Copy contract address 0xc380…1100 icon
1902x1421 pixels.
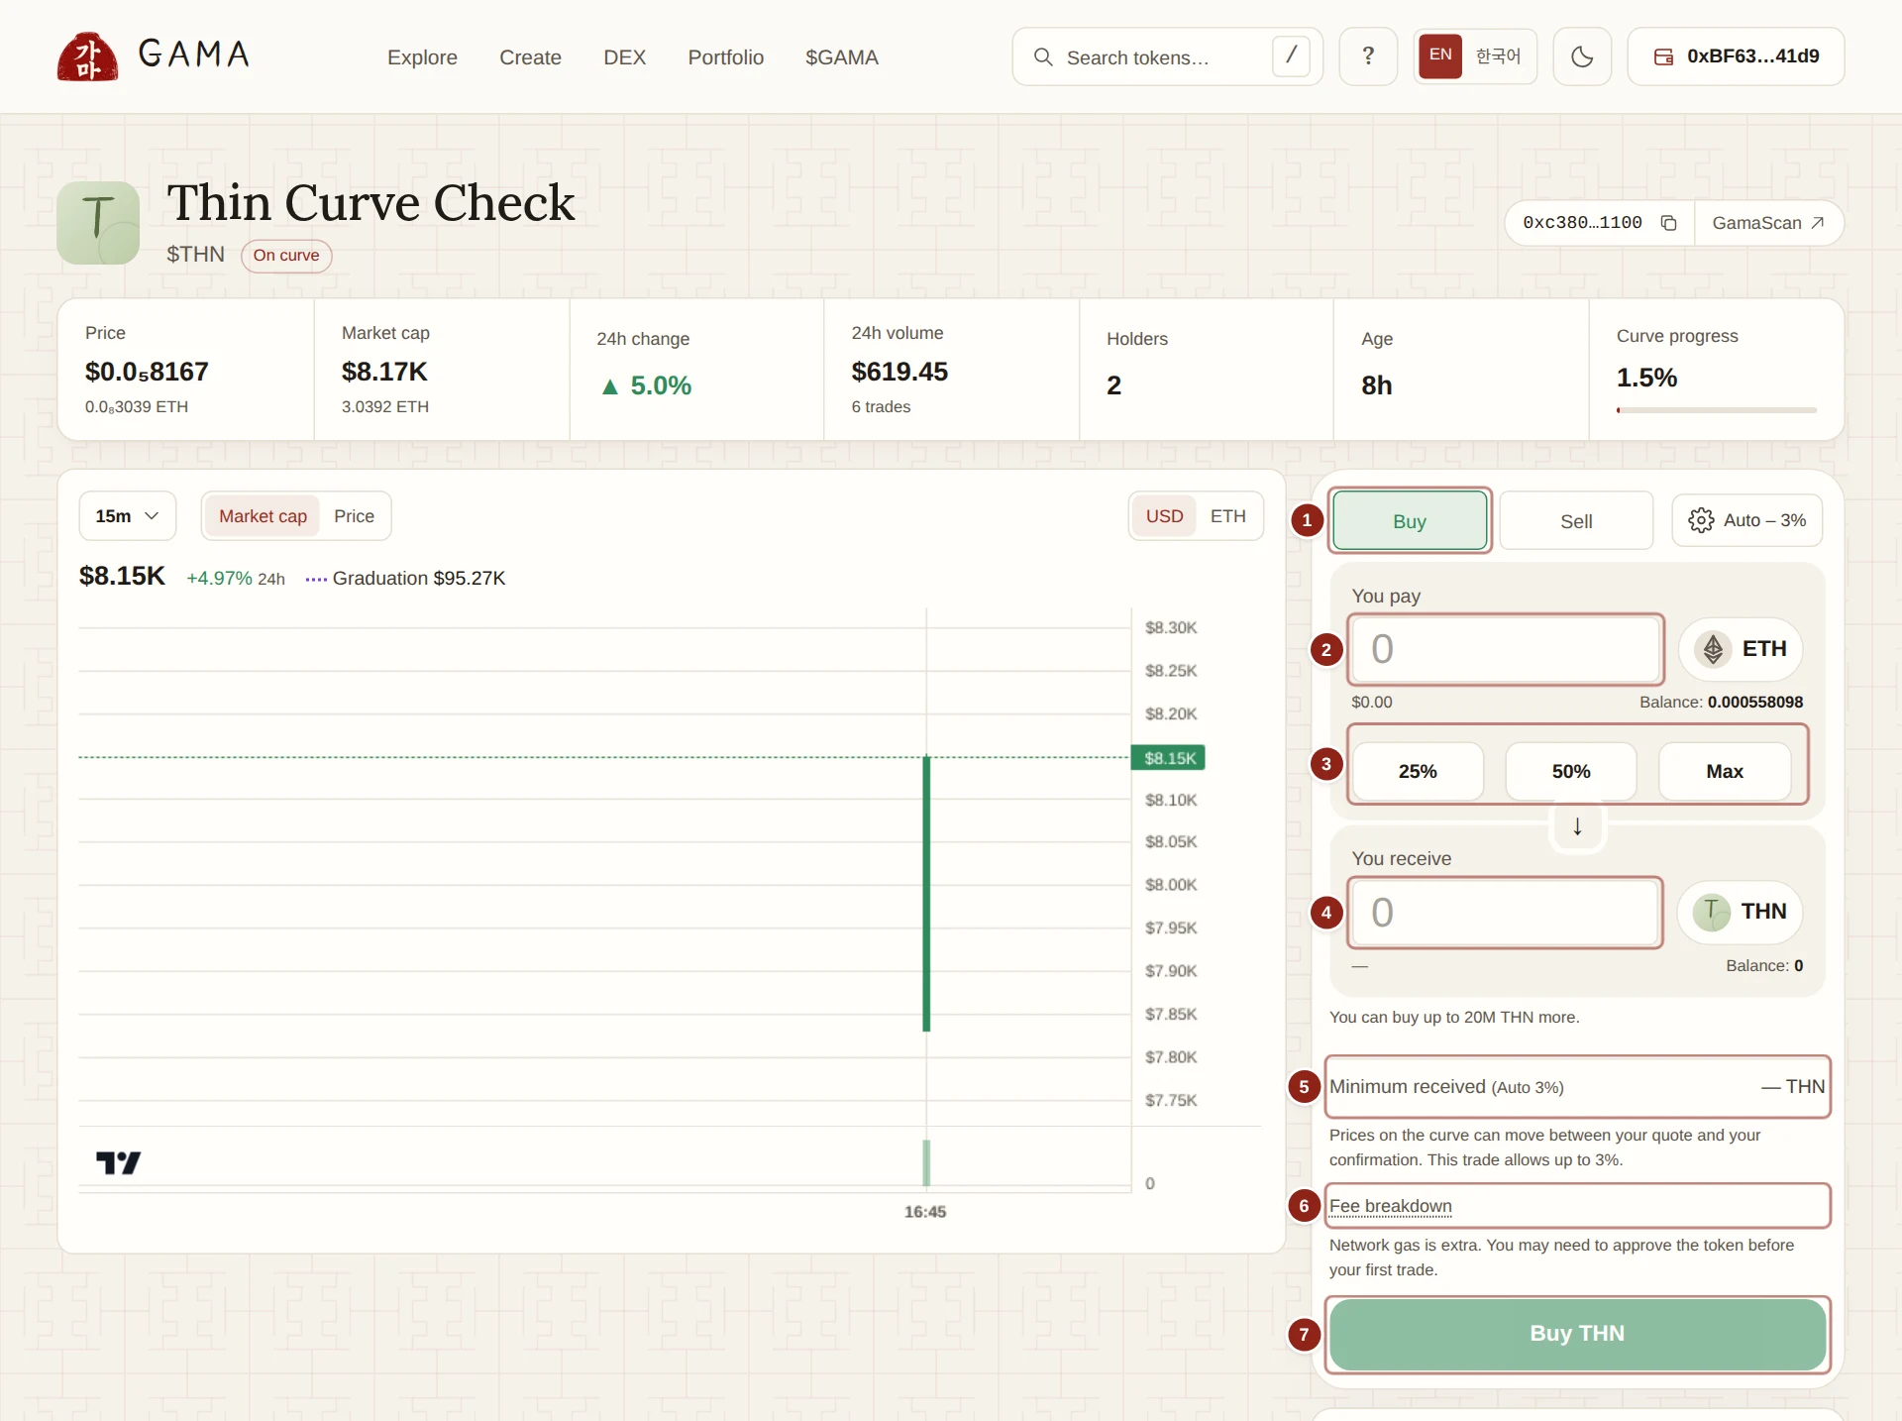click(x=1668, y=223)
